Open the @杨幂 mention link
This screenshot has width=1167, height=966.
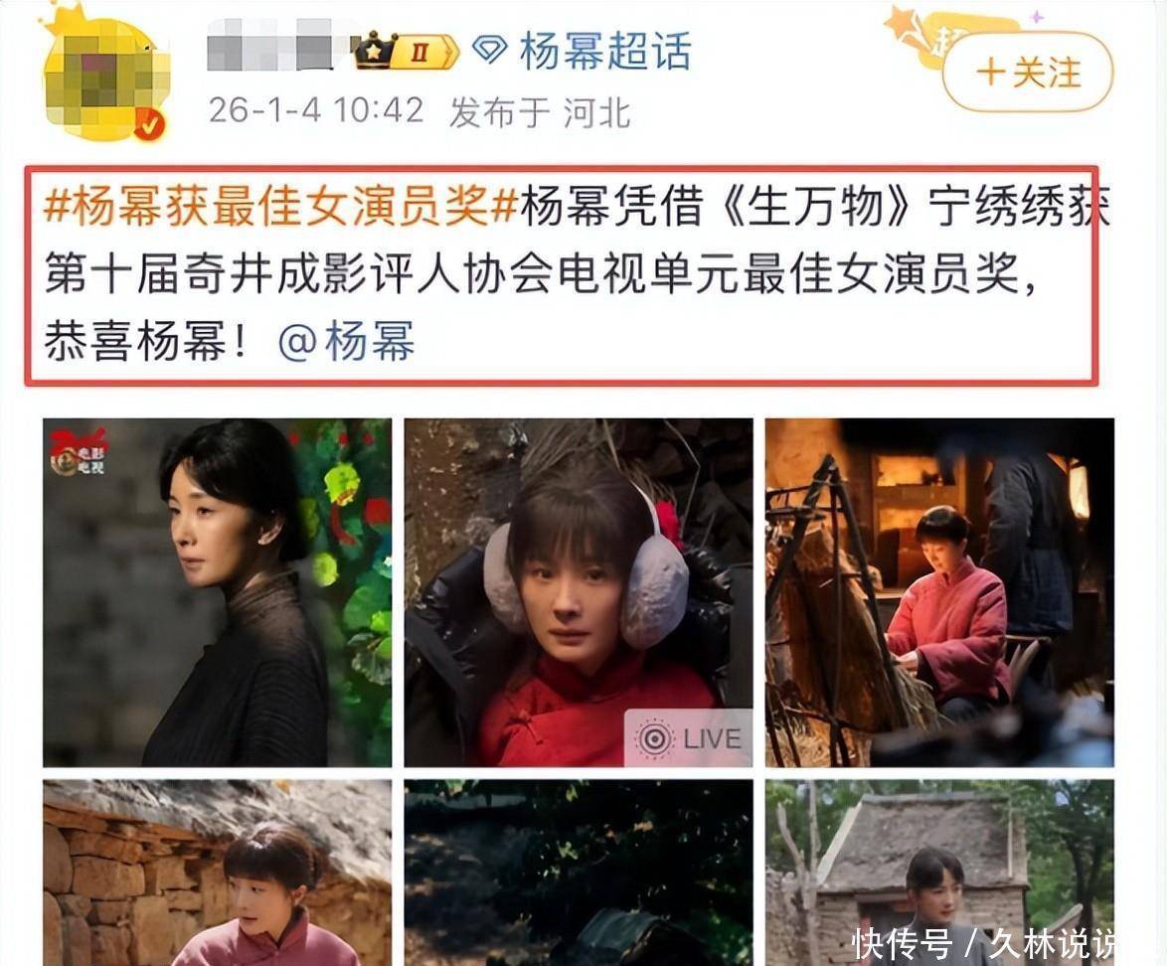pos(346,342)
